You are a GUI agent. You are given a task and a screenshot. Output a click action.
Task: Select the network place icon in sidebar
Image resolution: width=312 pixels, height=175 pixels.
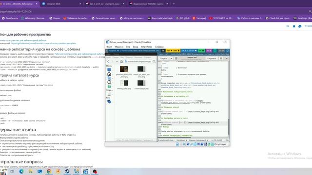click(109, 102)
